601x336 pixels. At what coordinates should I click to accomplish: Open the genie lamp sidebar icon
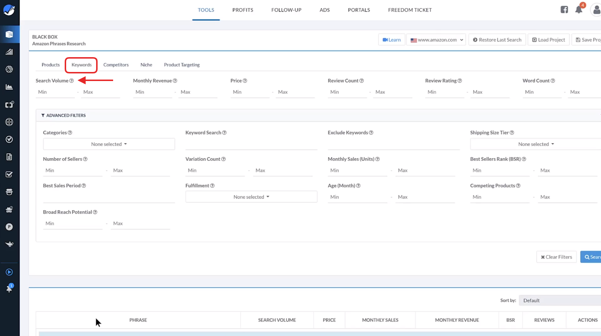[9, 244]
